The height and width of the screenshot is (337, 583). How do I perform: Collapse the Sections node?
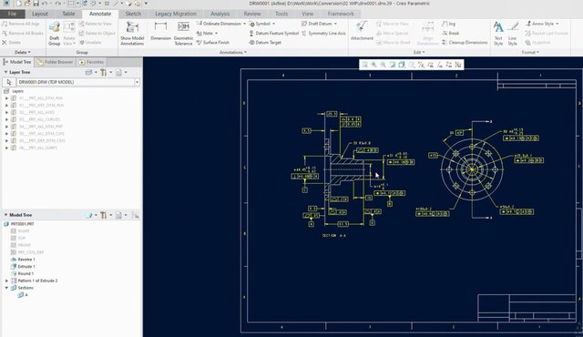[x=6, y=288]
